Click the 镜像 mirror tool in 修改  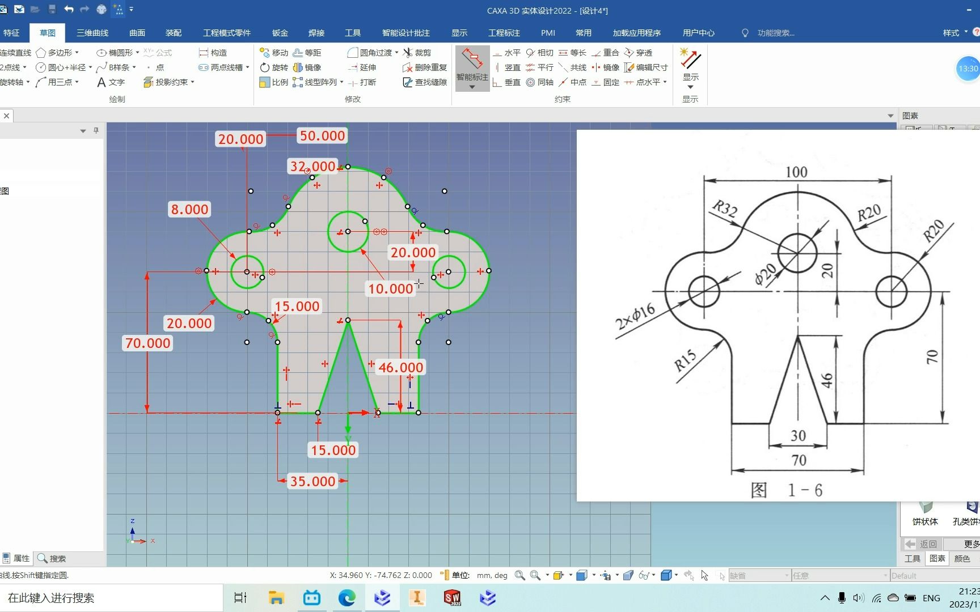click(x=307, y=67)
